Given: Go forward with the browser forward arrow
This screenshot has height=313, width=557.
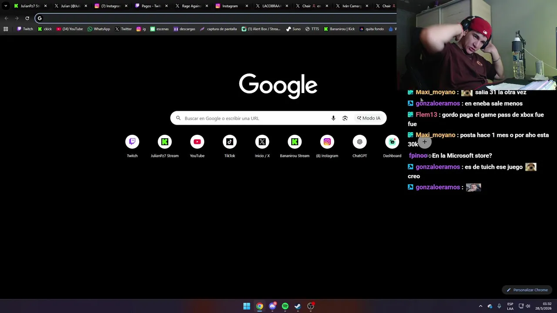Looking at the screenshot, I should click(x=17, y=18).
